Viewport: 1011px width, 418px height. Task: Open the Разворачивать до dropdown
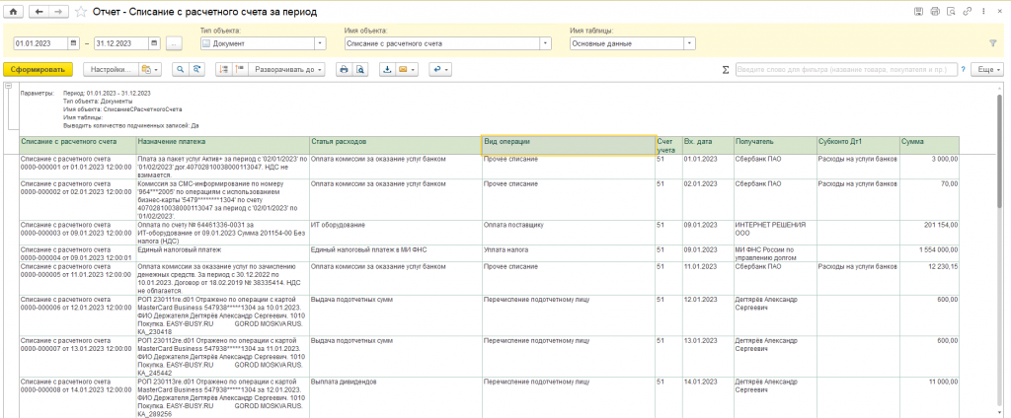coord(287,70)
